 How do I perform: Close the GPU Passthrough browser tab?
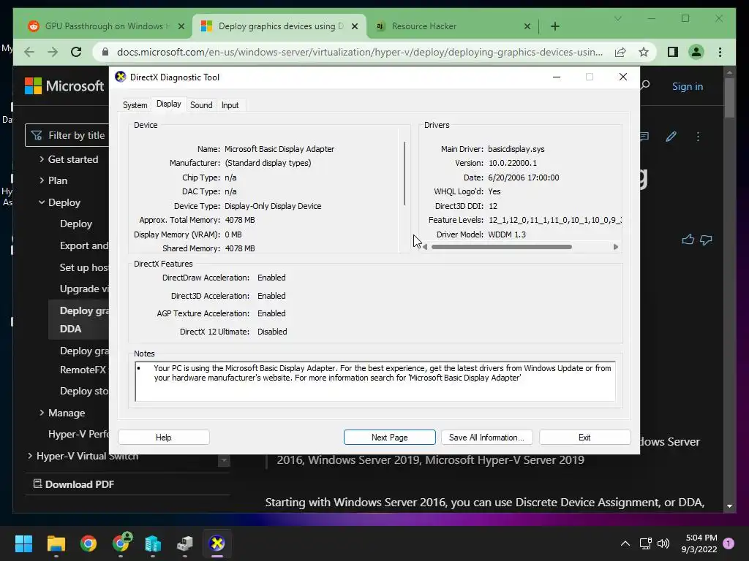pos(181,26)
